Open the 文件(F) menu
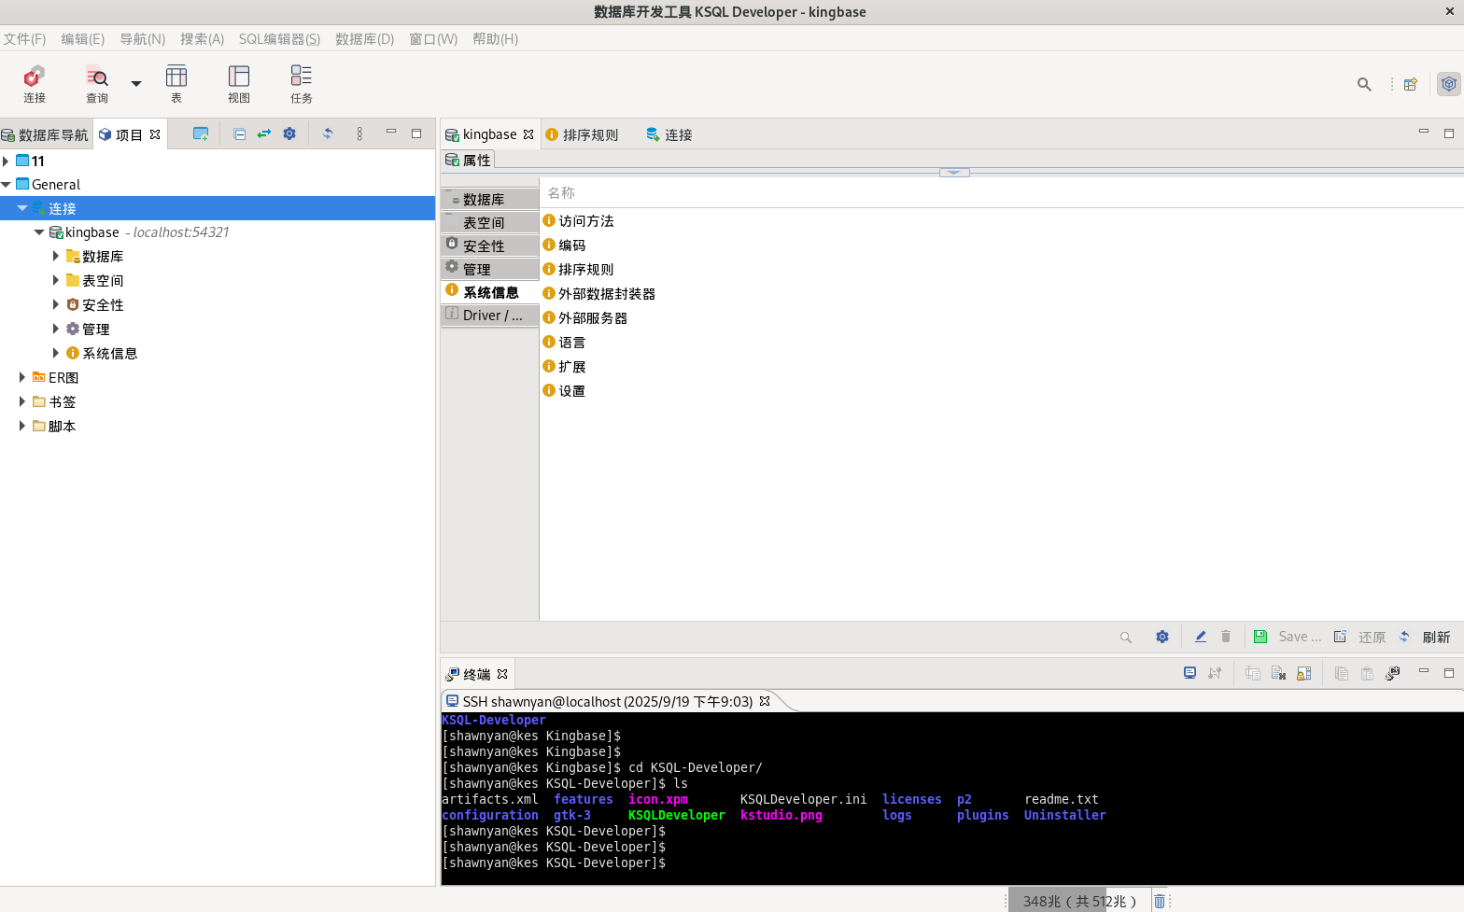Screen dimensions: 1464x912 pyautogui.click(x=24, y=39)
